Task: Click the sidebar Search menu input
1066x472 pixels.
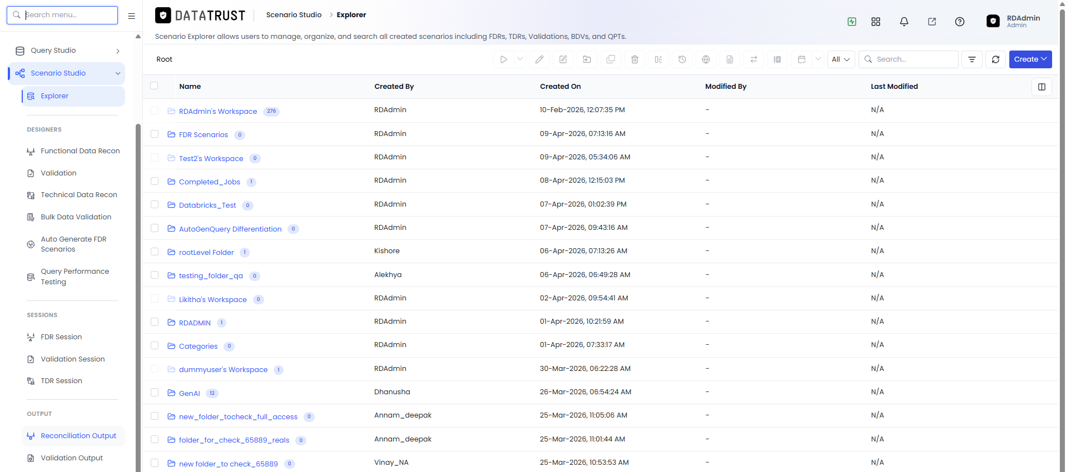Action: tap(62, 15)
